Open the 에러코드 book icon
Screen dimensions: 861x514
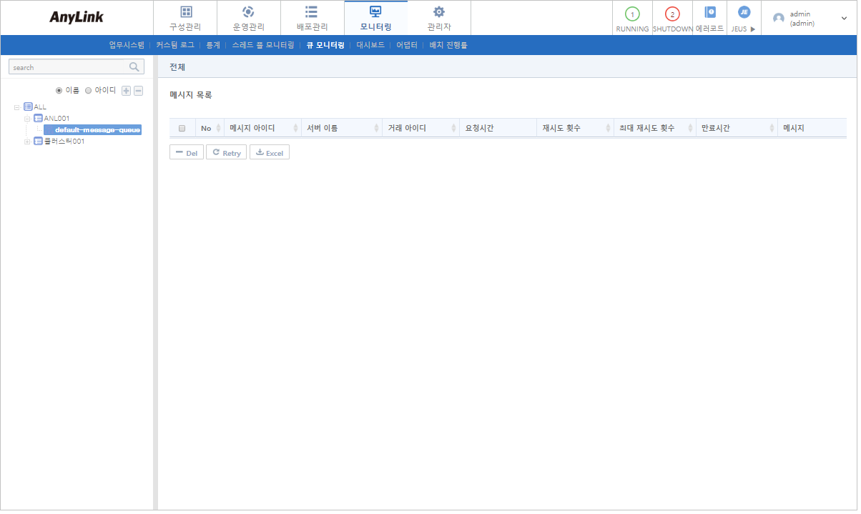click(709, 13)
